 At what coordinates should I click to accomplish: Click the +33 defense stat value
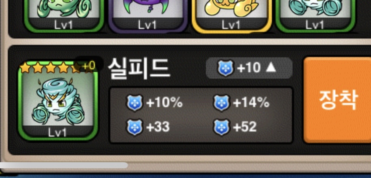(158, 127)
